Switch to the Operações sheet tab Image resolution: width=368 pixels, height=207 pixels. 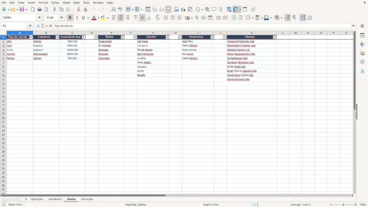pos(37,199)
